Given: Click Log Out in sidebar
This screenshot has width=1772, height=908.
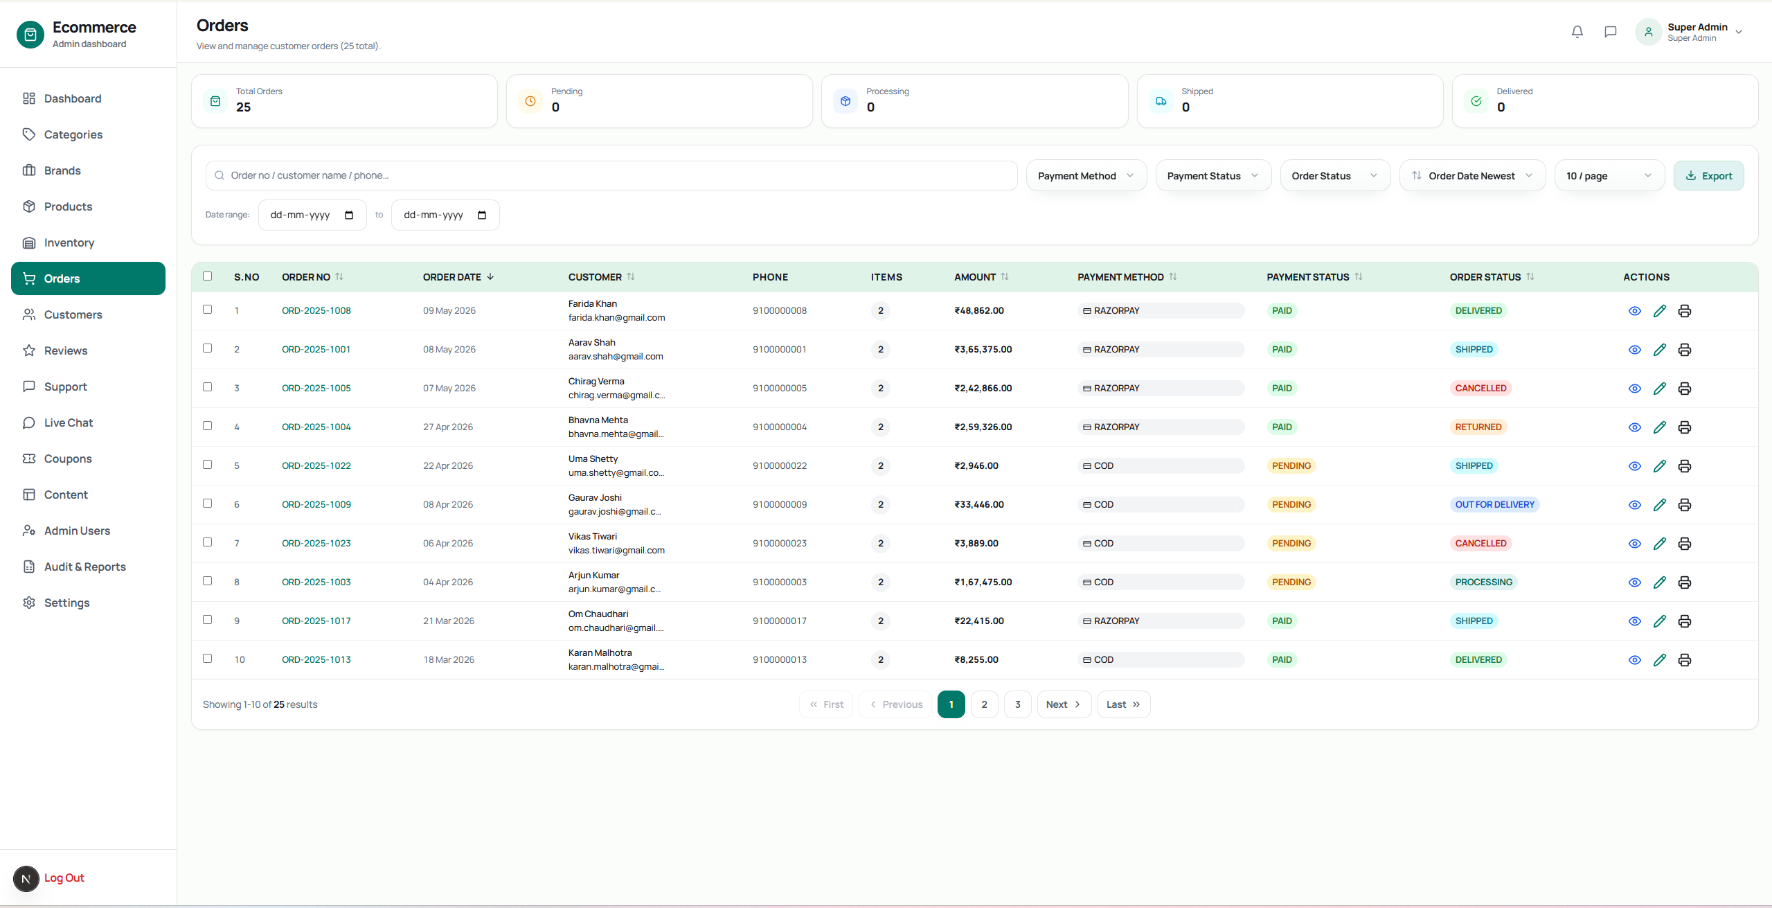Looking at the screenshot, I should [64, 878].
